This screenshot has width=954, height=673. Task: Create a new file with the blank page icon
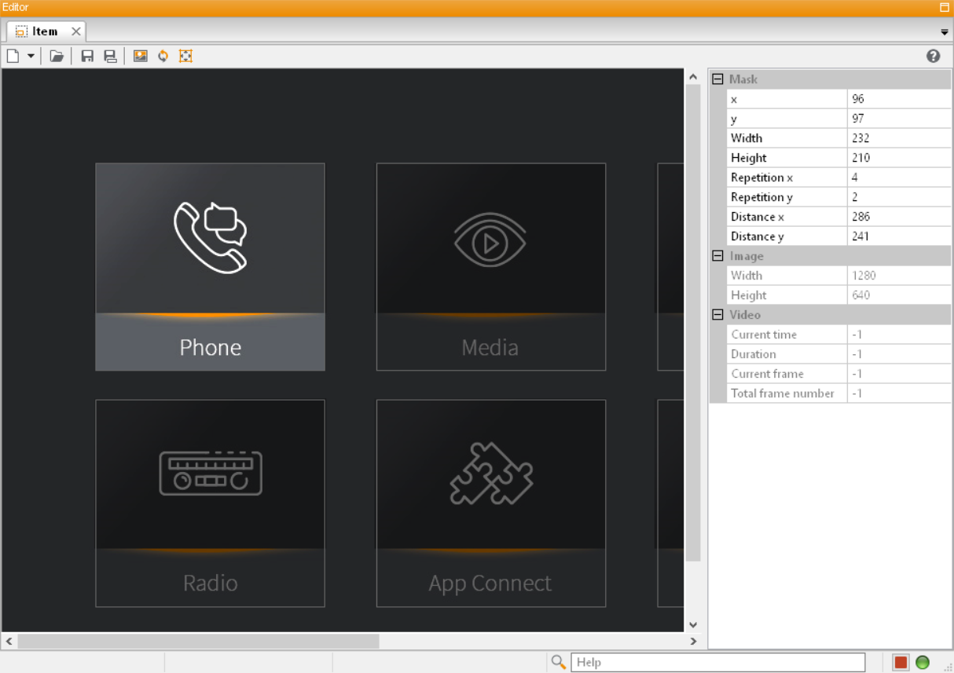coord(13,56)
